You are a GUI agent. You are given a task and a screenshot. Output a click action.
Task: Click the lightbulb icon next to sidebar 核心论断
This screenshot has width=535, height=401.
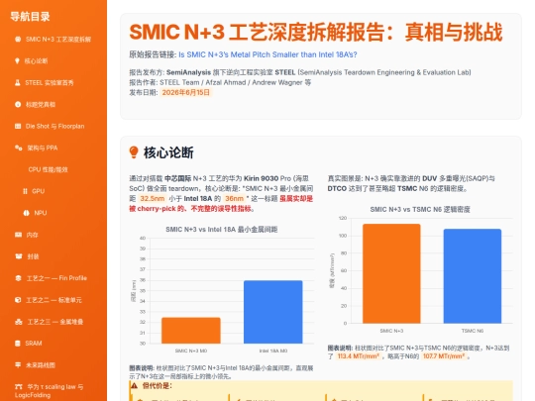pyautogui.click(x=17, y=61)
